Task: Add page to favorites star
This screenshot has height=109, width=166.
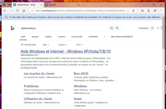Action: click(133, 11)
